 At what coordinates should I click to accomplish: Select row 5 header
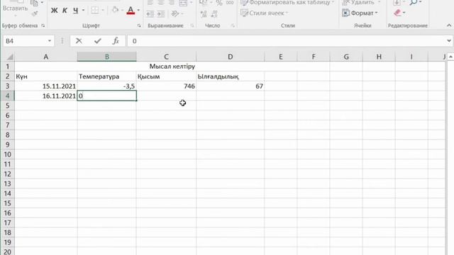pyautogui.click(x=8, y=106)
